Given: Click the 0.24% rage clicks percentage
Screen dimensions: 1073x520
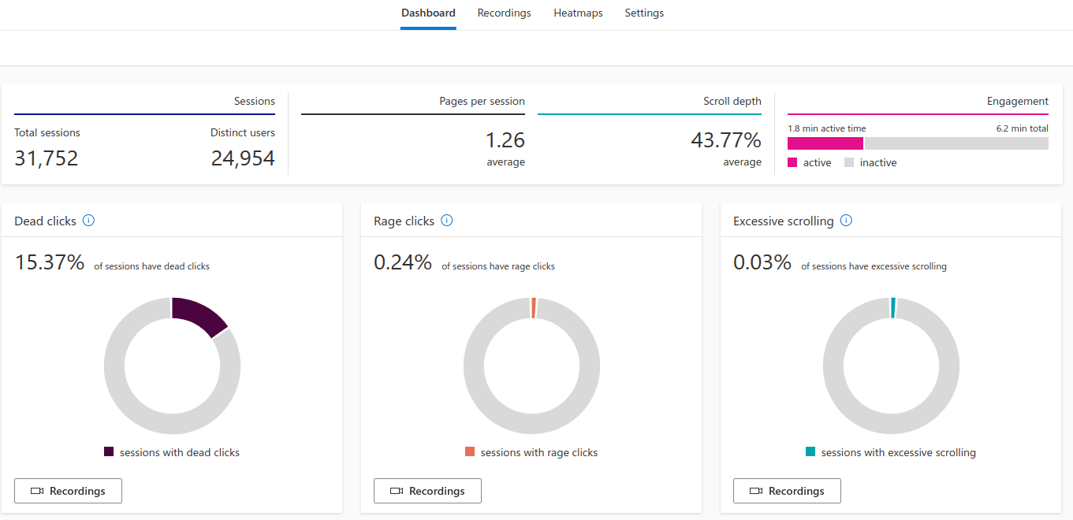Looking at the screenshot, I should click(x=403, y=262).
